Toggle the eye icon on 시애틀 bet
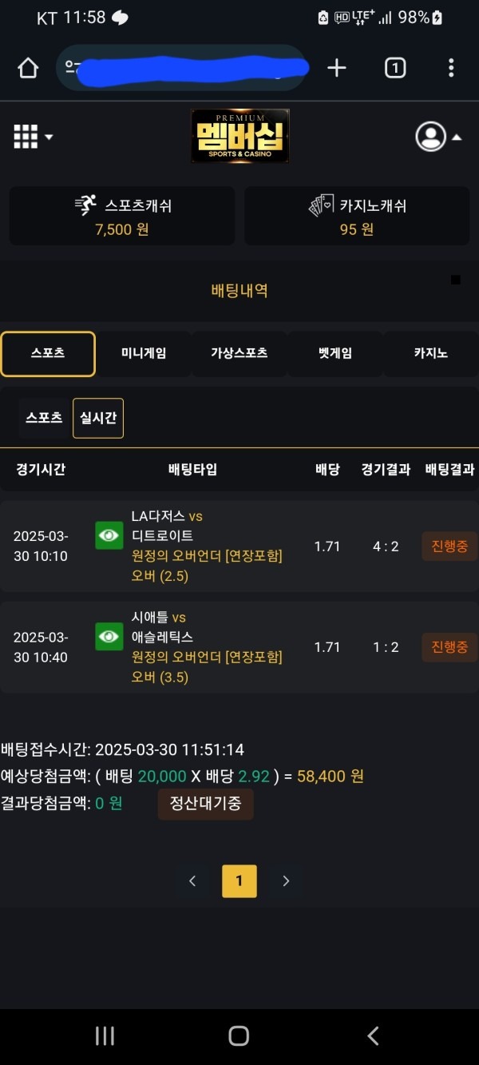Screen dimensions: 479x1065 click(x=109, y=636)
